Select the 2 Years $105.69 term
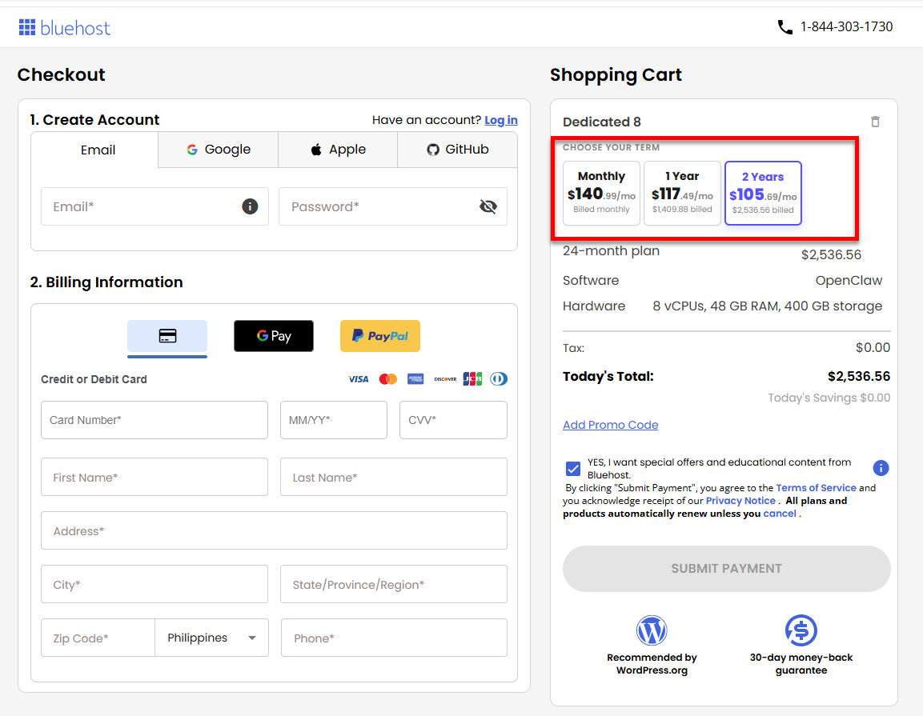923x716 pixels. tap(763, 193)
